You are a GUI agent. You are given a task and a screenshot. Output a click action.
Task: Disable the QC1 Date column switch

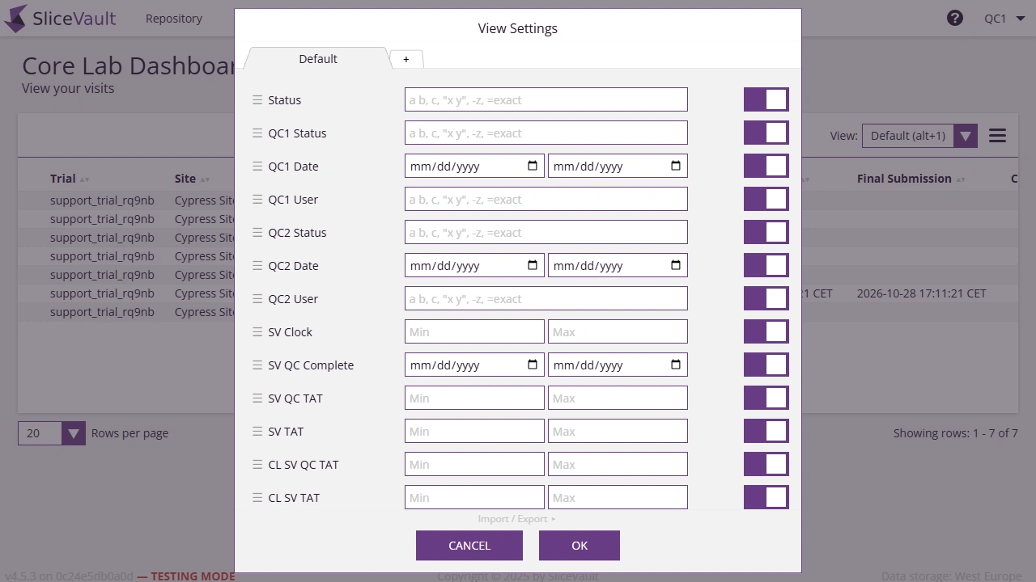(x=766, y=167)
